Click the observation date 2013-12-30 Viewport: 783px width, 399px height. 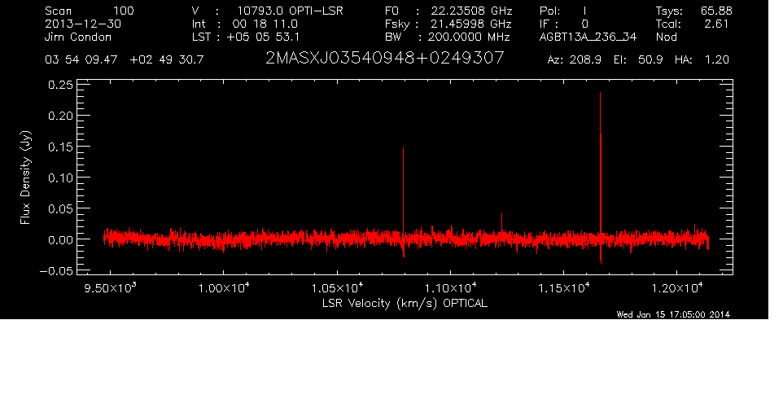(x=83, y=24)
